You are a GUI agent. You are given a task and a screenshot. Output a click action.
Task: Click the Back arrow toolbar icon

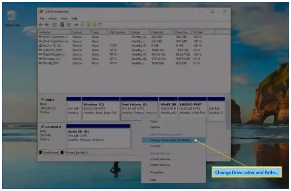coord(41,24)
